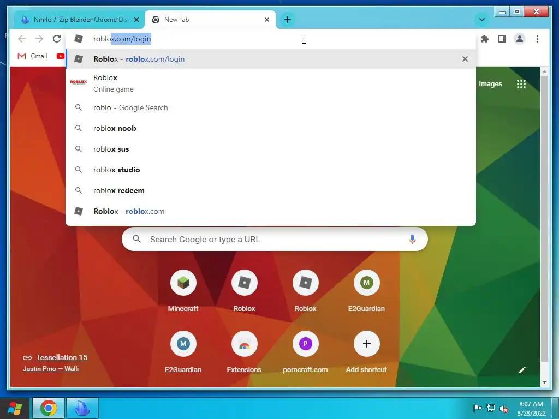The height and width of the screenshot is (419, 559).
Task: Open the YouTube bookmark icon
Action: click(60, 56)
